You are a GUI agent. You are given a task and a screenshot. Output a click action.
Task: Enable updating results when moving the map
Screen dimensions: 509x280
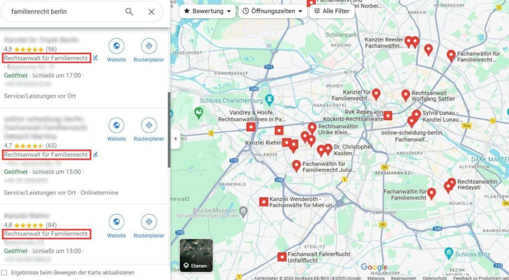click(4, 273)
